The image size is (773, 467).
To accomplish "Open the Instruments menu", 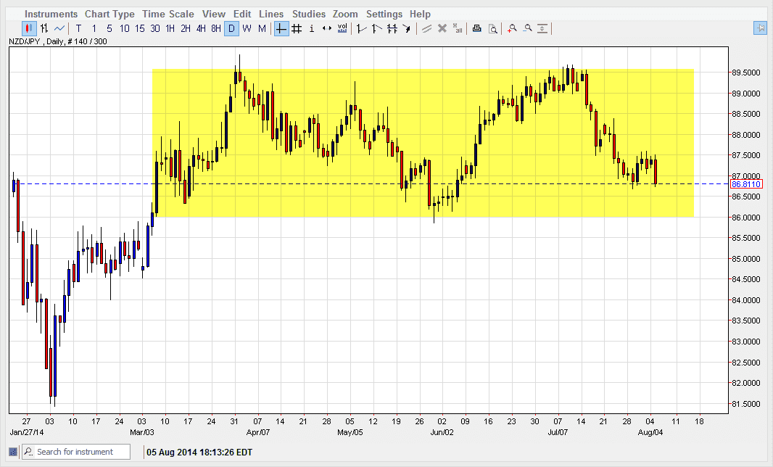I will (50, 14).
